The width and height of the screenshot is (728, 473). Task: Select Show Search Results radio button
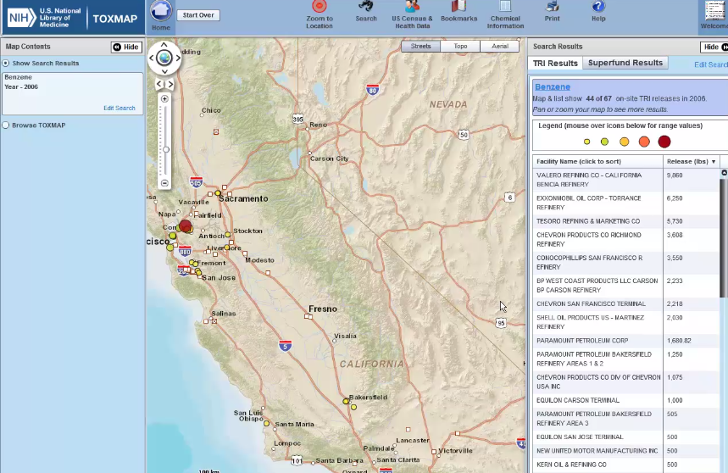(x=6, y=63)
